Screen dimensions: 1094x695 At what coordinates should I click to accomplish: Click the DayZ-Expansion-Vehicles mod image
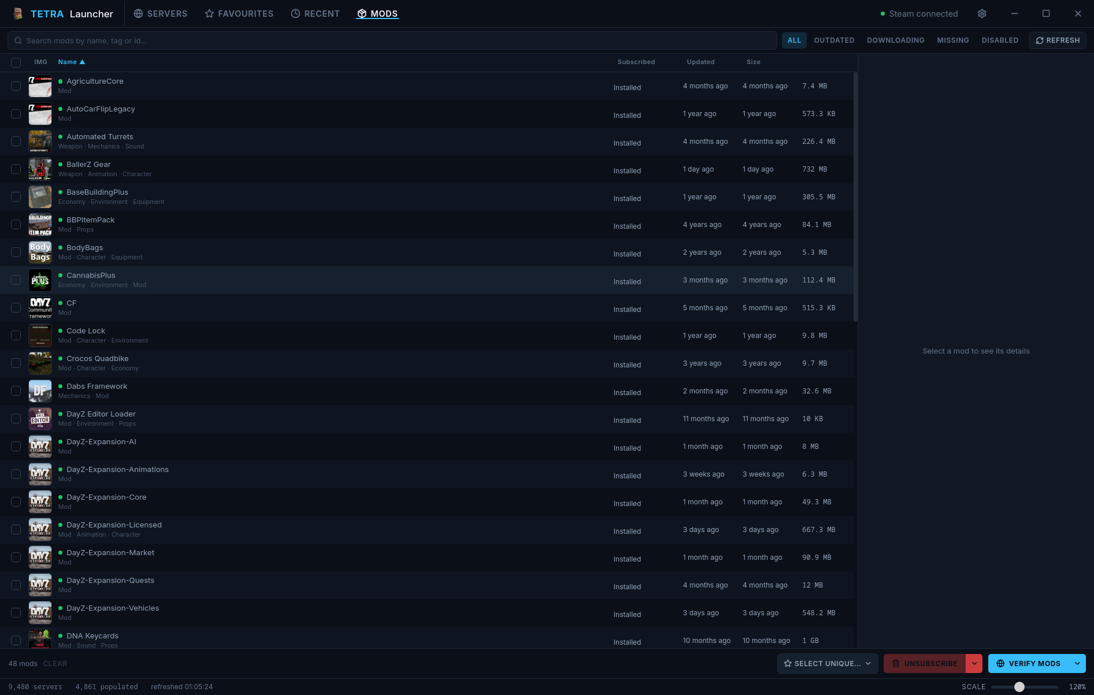pyautogui.click(x=40, y=613)
